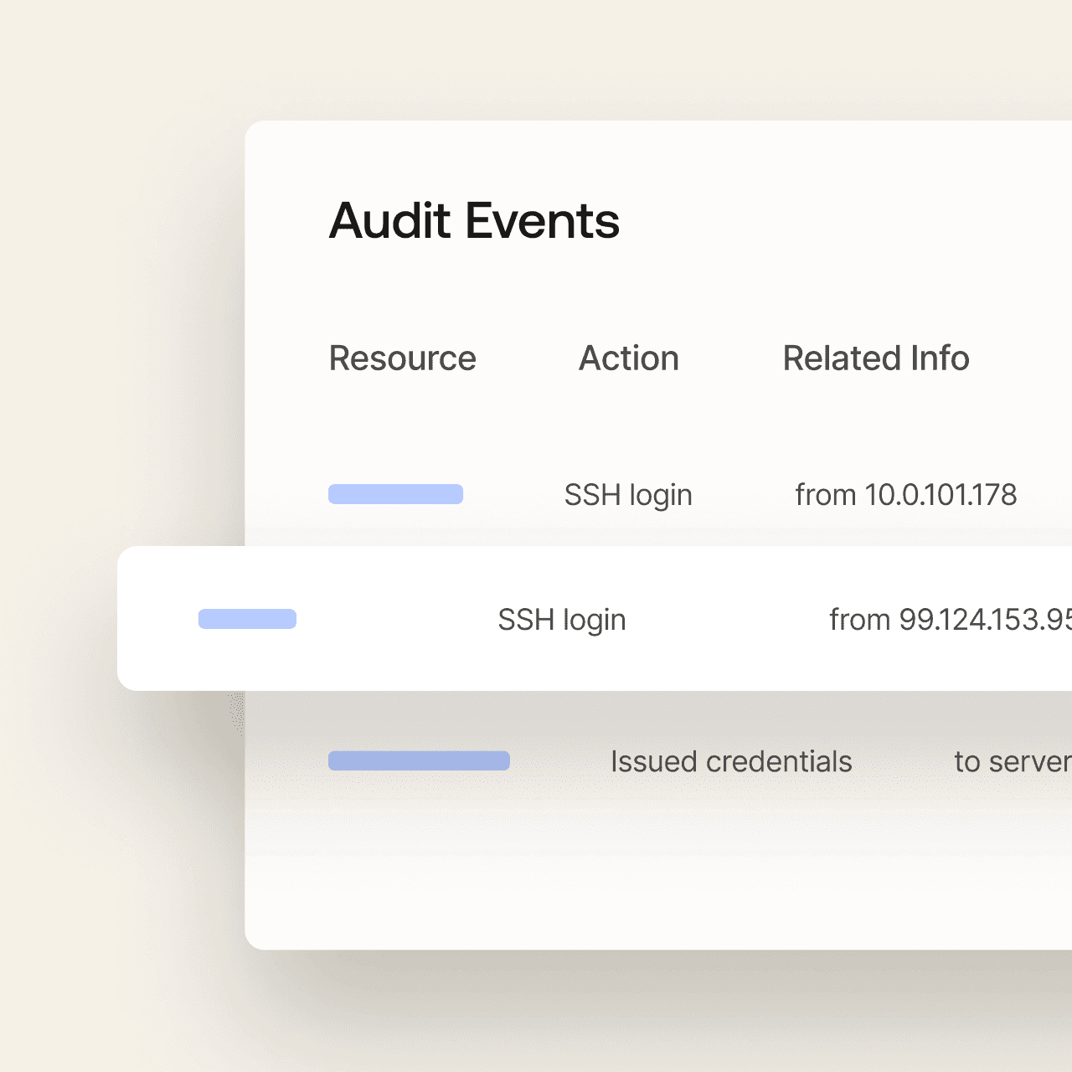Open the resource pill beside Issued credentials

tap(419, 760)
